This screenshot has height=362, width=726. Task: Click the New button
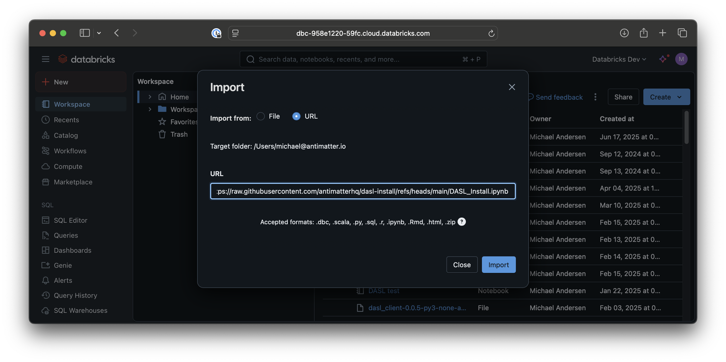pyautogui.click(x=81, y=82)
